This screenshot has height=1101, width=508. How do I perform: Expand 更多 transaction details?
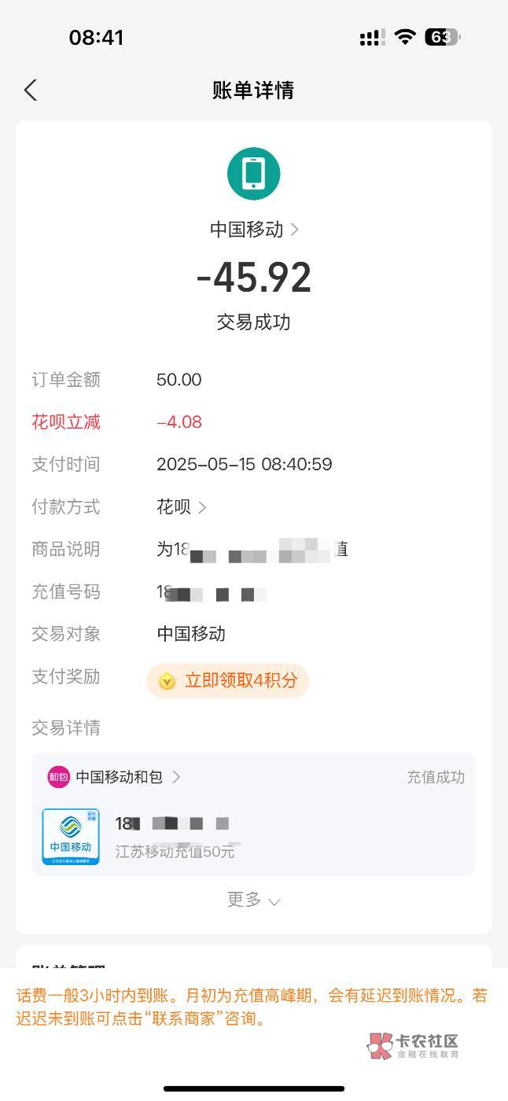coord(253,900)
